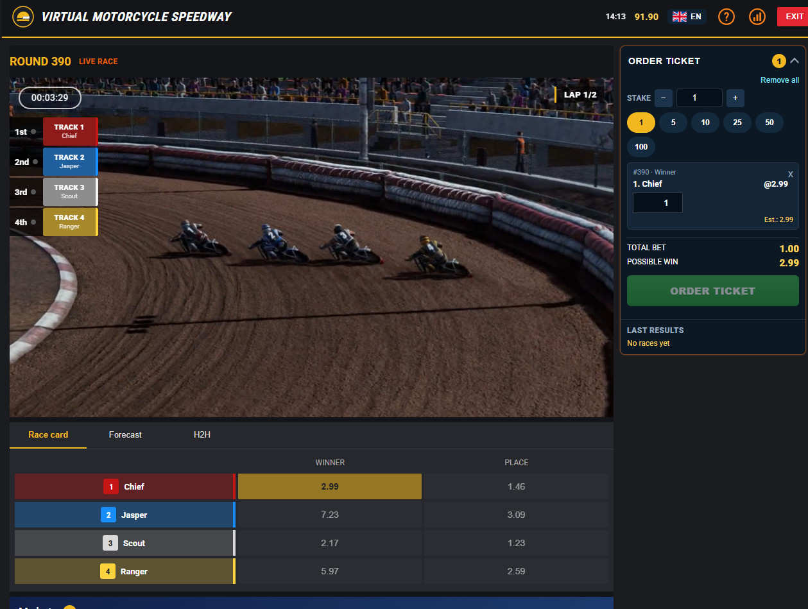
Task: Click the LAP 1/2 indicator
Action: coord(580,95)
